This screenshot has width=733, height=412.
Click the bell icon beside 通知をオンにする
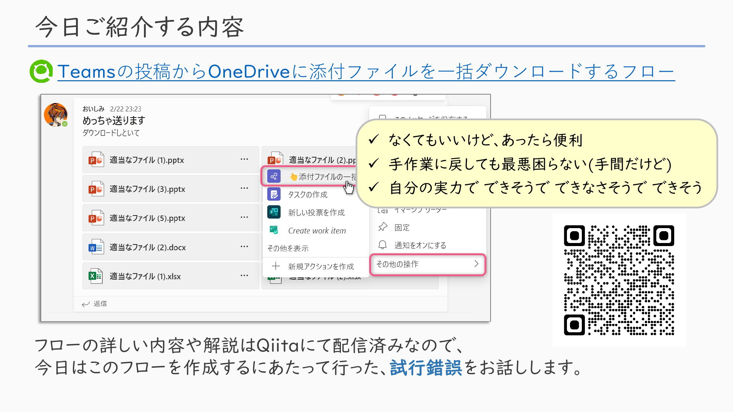click(x=383, y=245)
